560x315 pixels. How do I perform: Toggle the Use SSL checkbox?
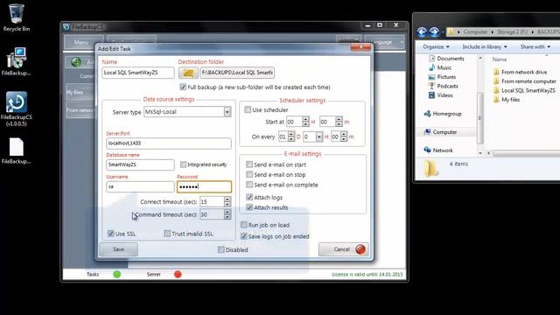111,234
